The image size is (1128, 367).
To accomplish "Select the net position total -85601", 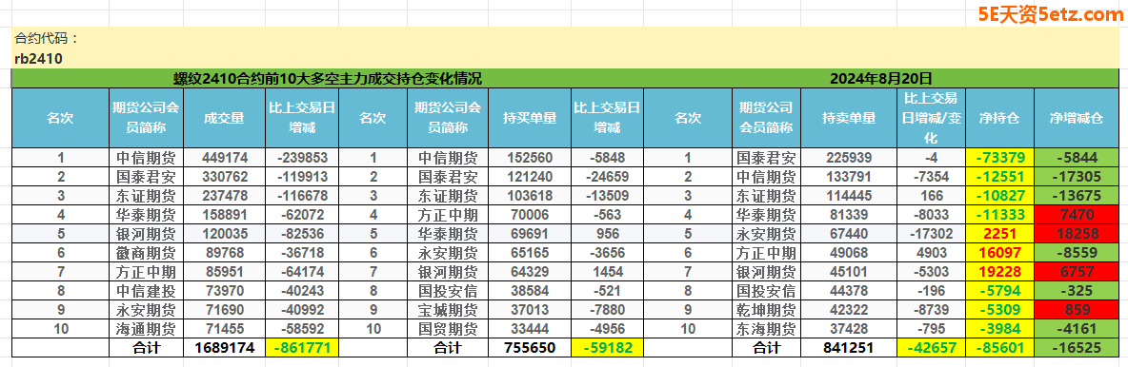I will (999, 348).
